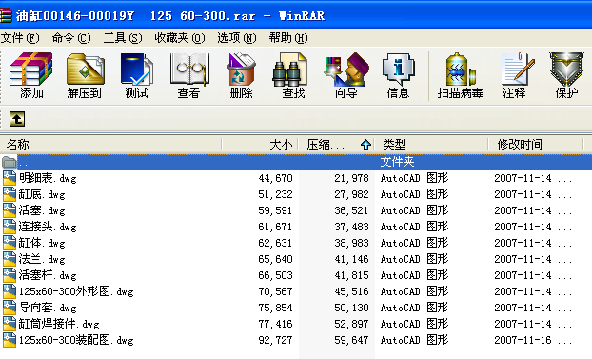This screenshot has width=592, height=359.
Task: Select file name 明细表.dwg
Action: (x=48, y=178)
